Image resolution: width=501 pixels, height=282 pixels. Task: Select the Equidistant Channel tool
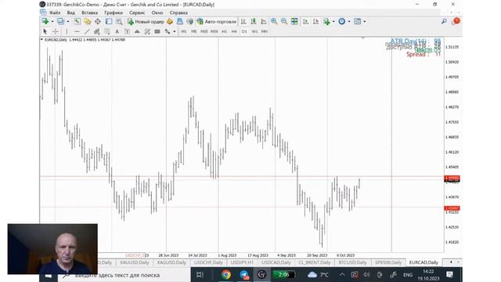click(96, 31)
